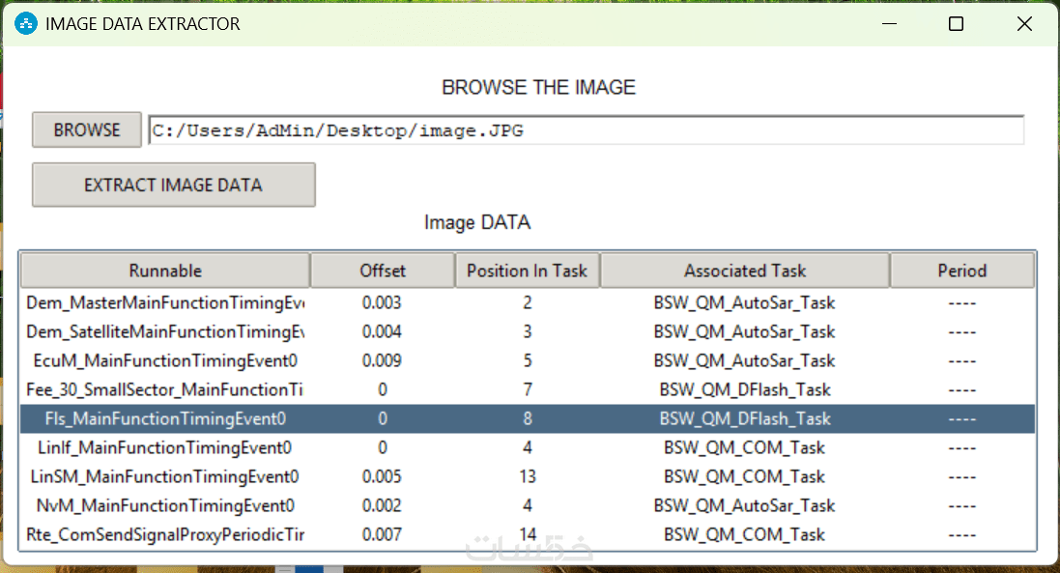Image resolution: width=1060 pixels, height=573 pixels.
Task: Select the EcuM_MainFunctionTimingEvent0 row
Action: [165, 360]
